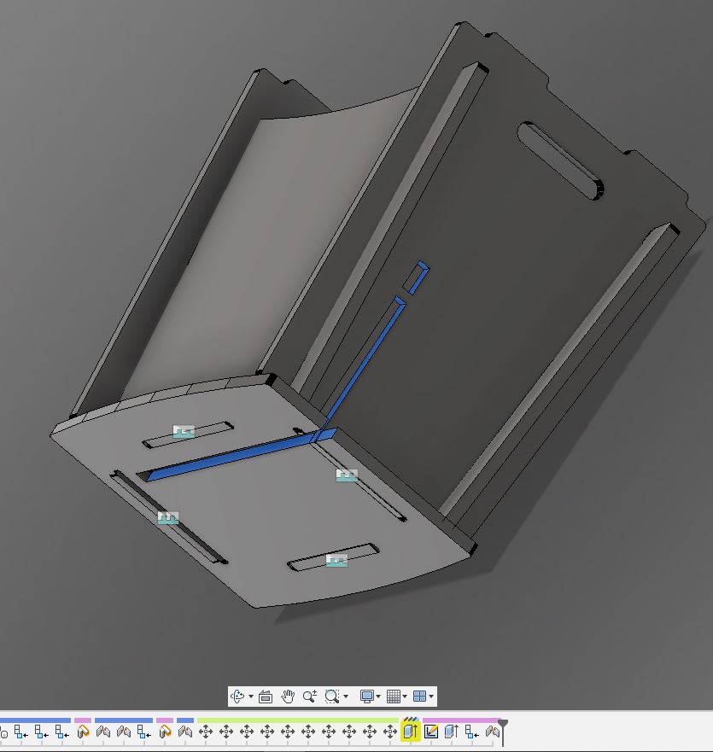Open Display Settings monitor icon
The image size is (713, 752).
[367, 696]
